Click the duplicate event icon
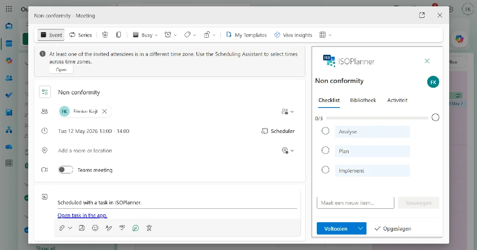This screenshot has height=250, width=477. pyautogui.click(x=118, y=35)
